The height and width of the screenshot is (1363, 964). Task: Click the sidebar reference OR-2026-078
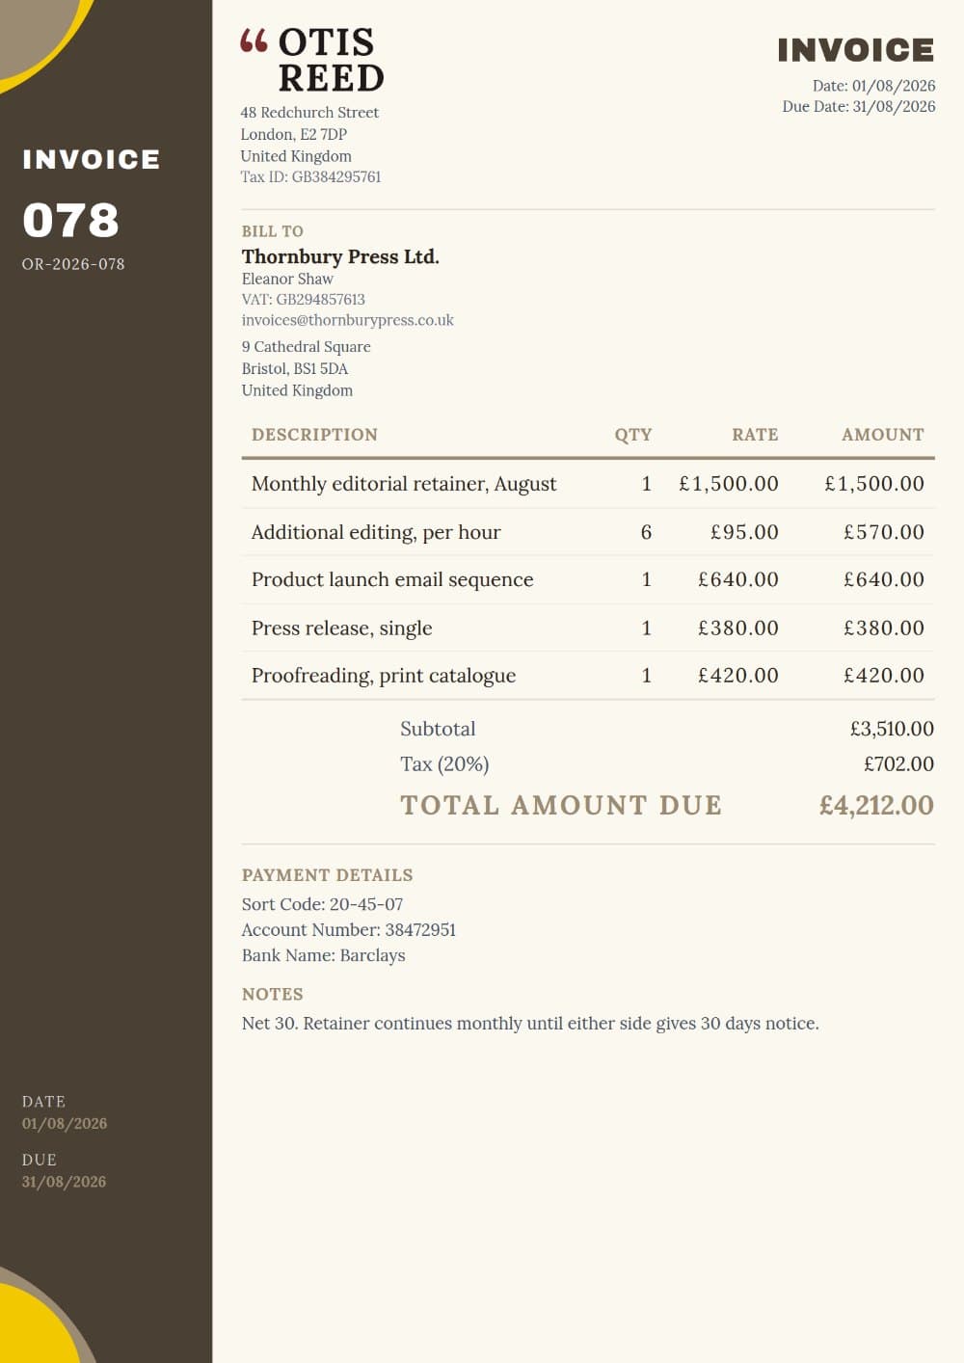pos(73,264)
